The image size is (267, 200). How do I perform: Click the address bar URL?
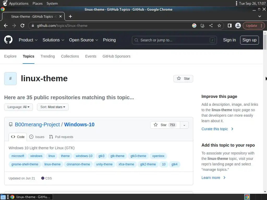(x=62, y=26)
